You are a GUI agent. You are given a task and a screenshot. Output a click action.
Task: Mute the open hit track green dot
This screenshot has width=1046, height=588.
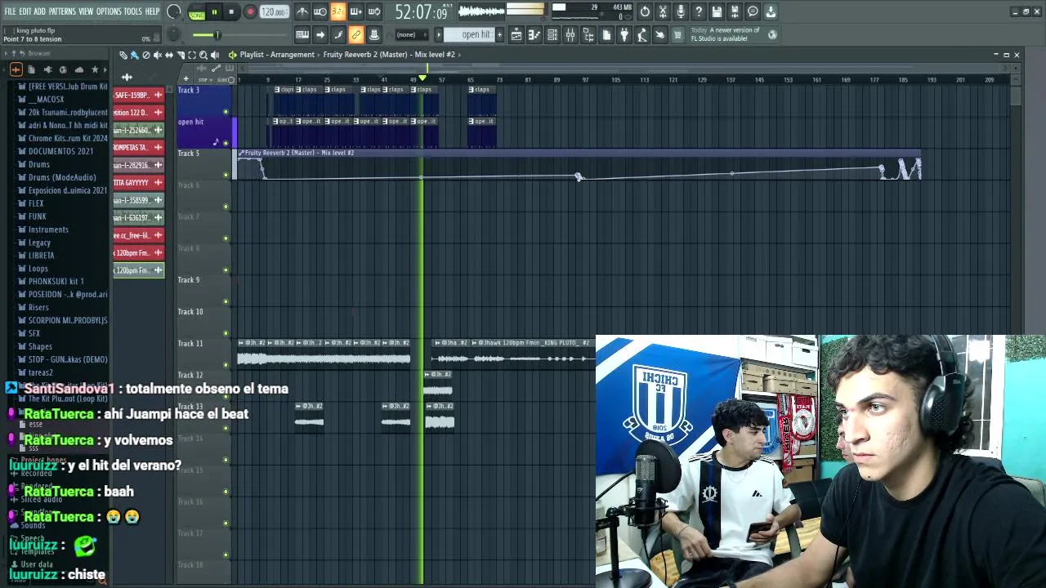point(226,143)
